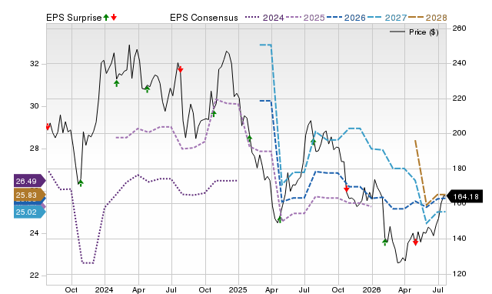
Task: Click the 2028 brown legend entry
Action: [x=427, y=18]
